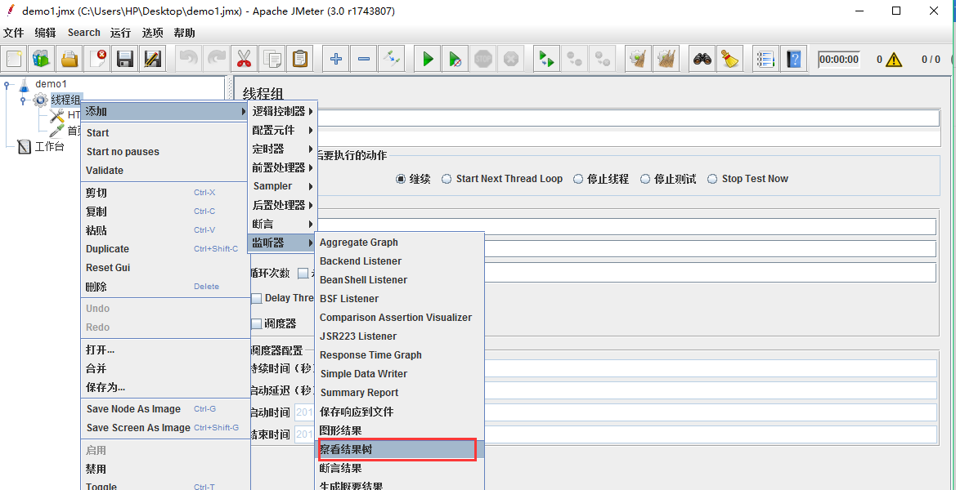Open the 编辑 menu
The height and width of the screenshot is (490, 956).
45,33
